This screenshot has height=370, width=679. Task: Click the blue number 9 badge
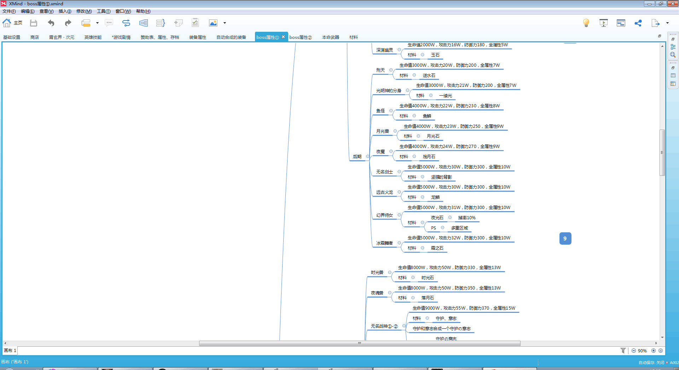point(565,239)
